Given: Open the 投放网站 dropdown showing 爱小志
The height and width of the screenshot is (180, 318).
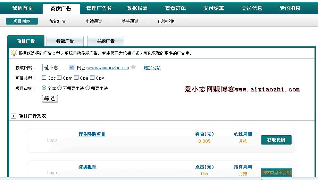Looking at the screenshot, I should [58, 67].
